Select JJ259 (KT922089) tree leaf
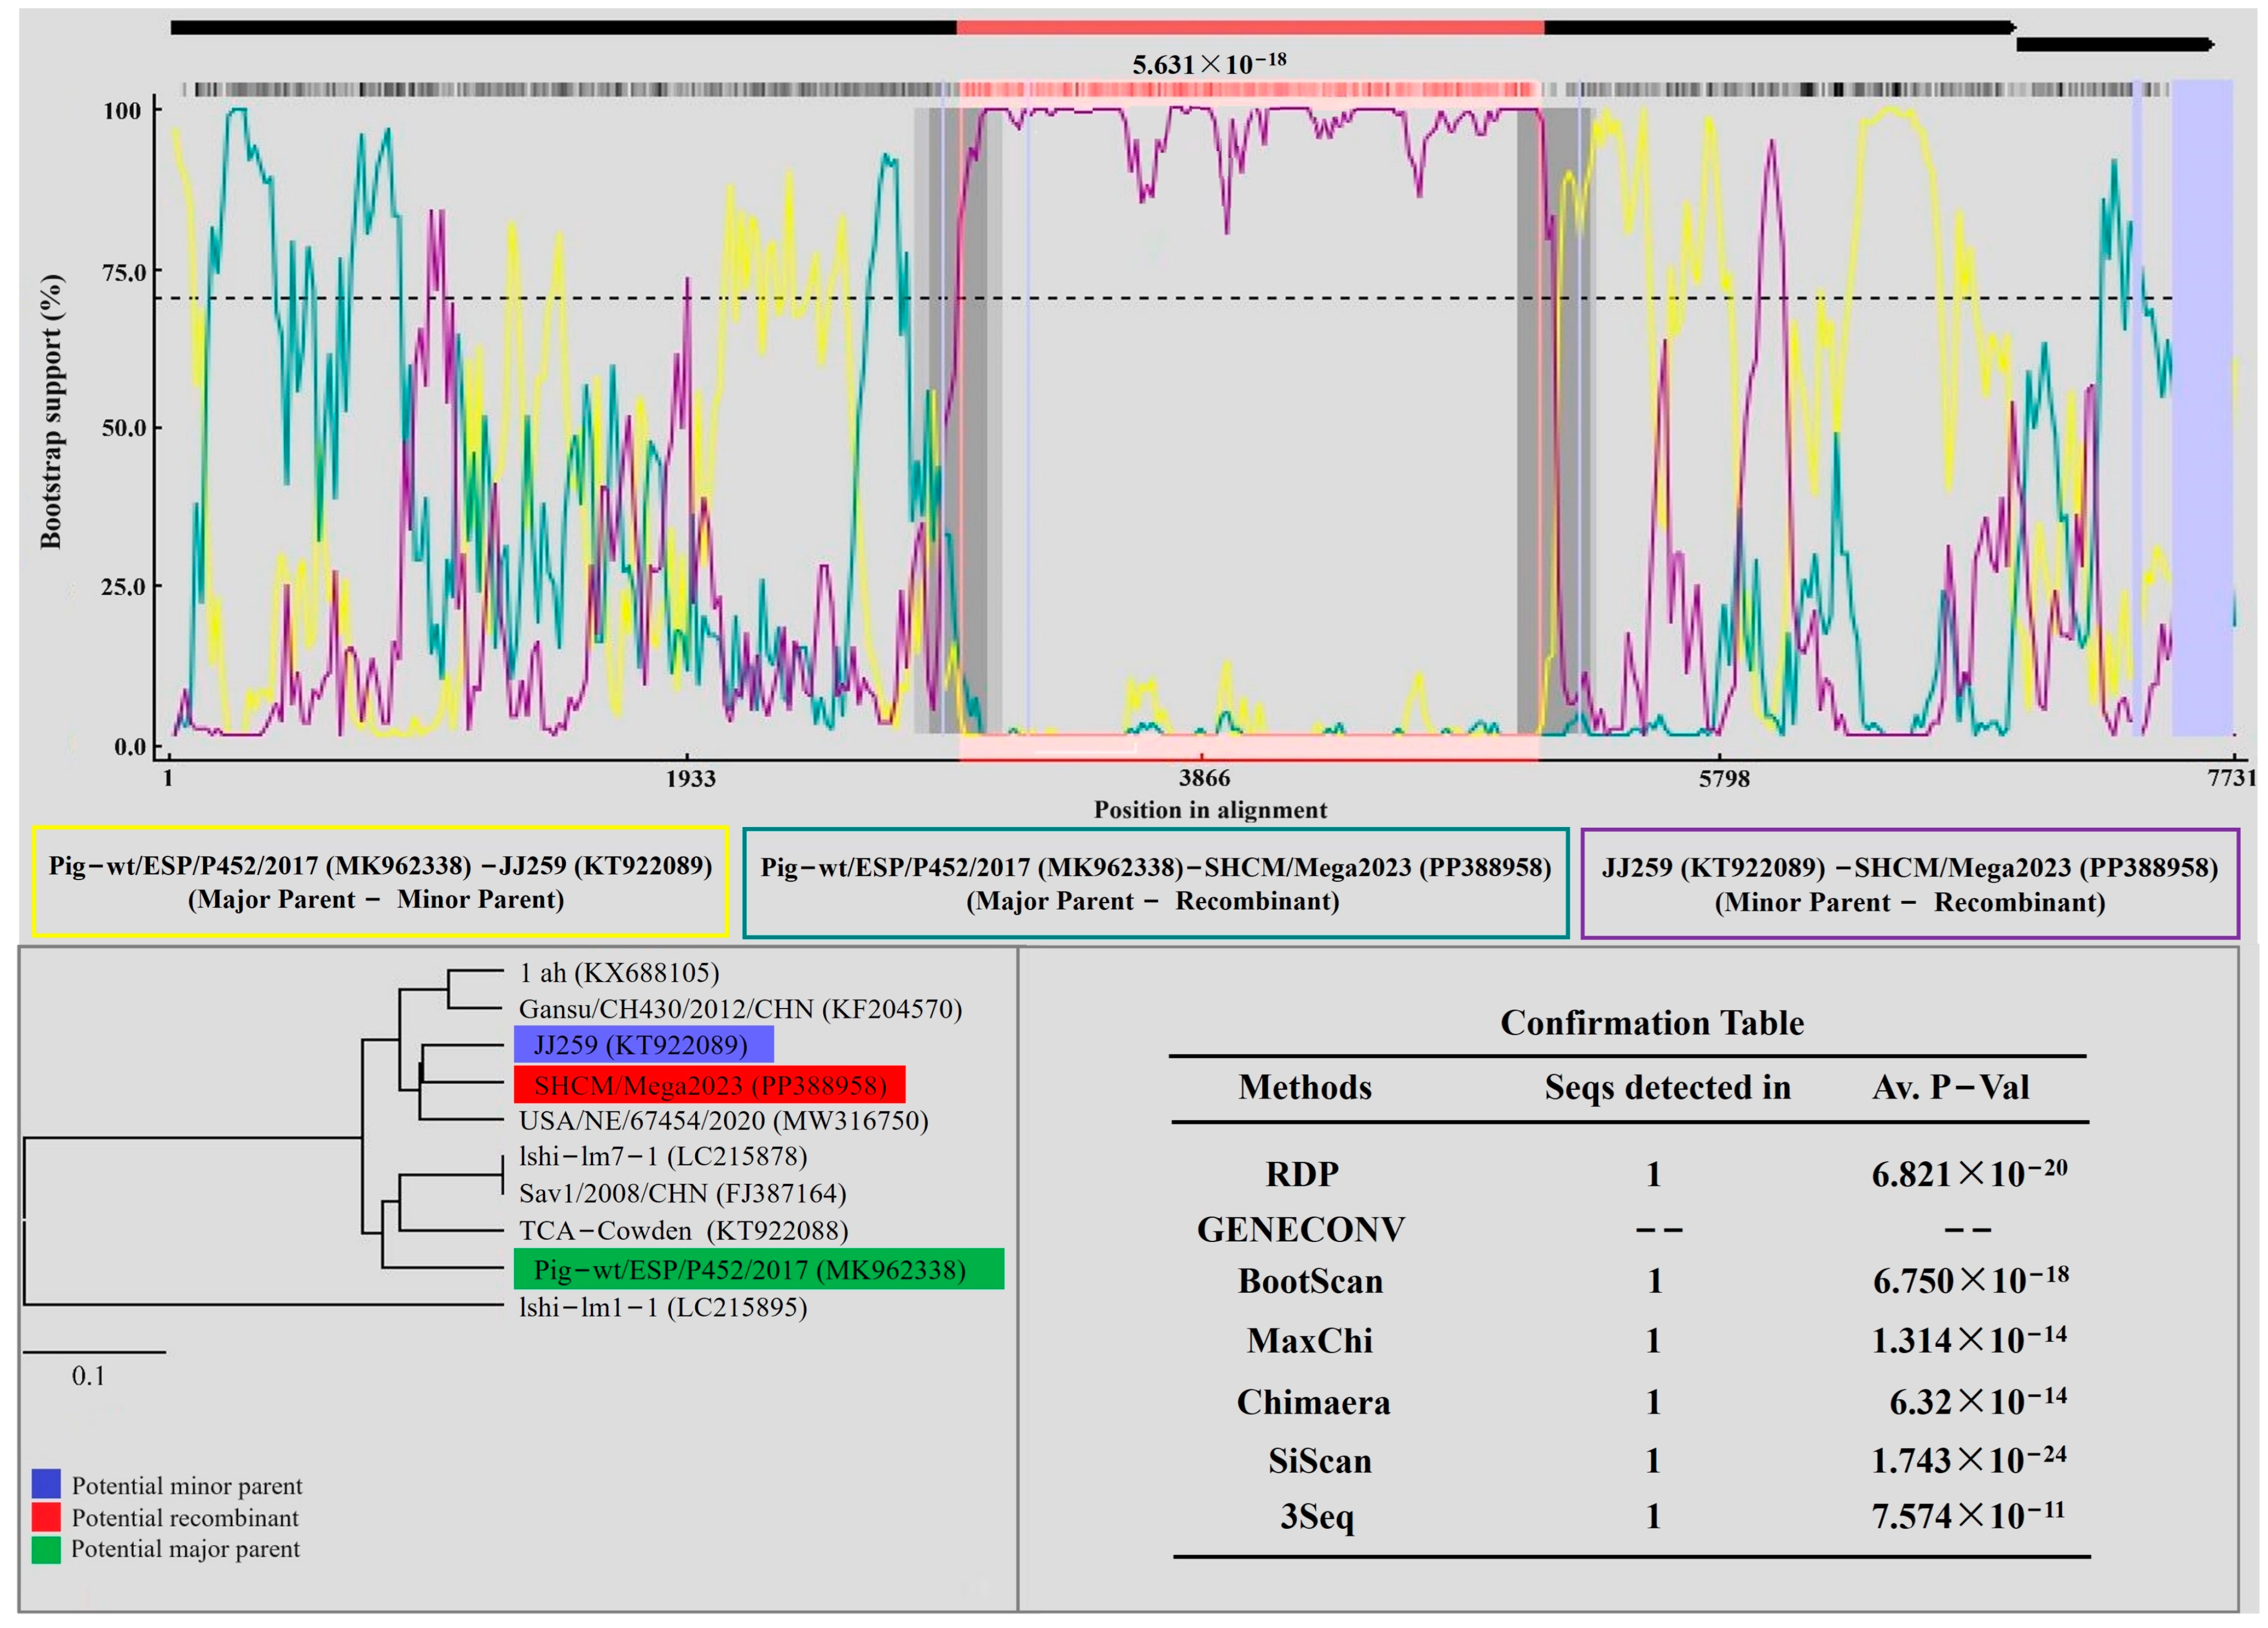This screenshot has width=2268, height=1628. 643,1045
